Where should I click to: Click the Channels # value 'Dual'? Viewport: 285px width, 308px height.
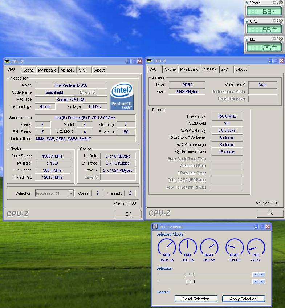262,85
